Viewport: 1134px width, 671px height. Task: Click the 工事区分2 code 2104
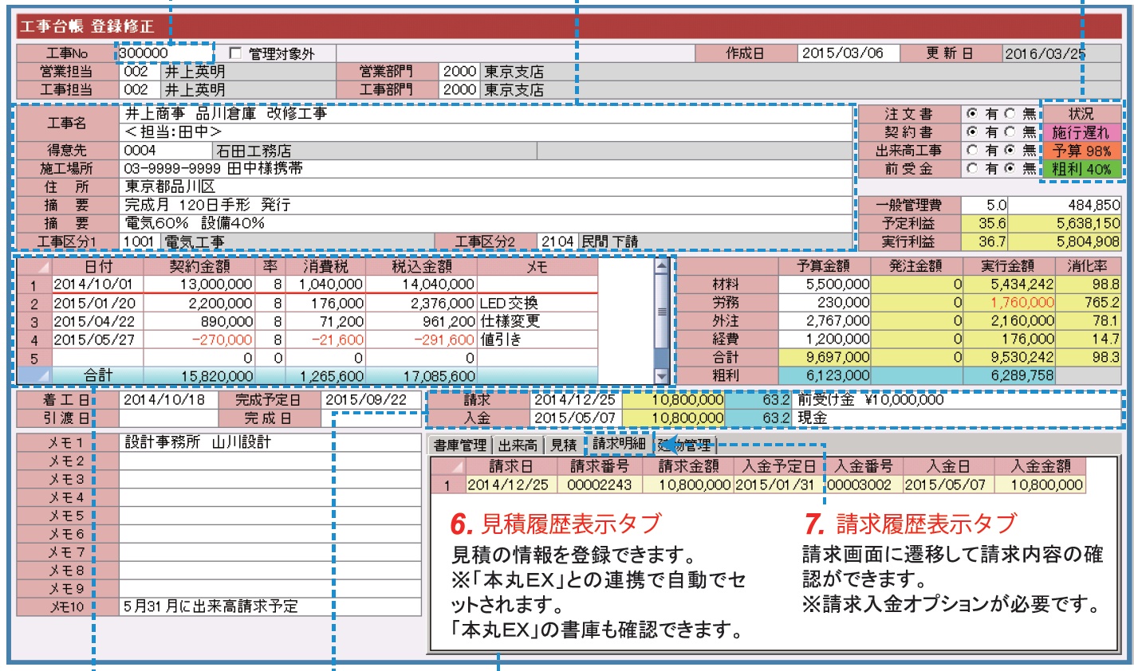point(557,241)
